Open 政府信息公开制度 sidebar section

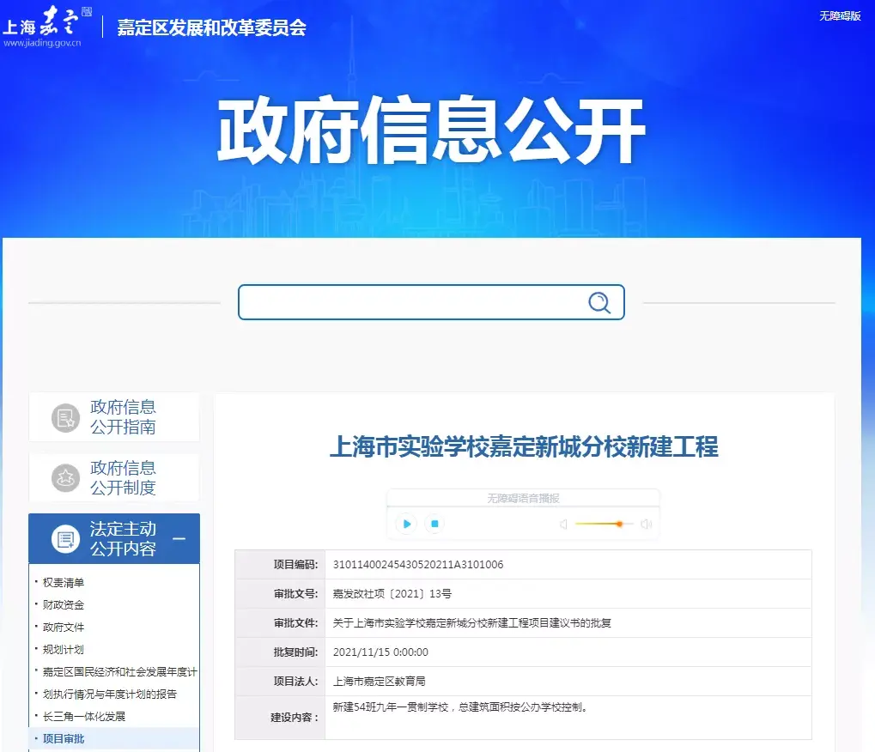(114, 477)
